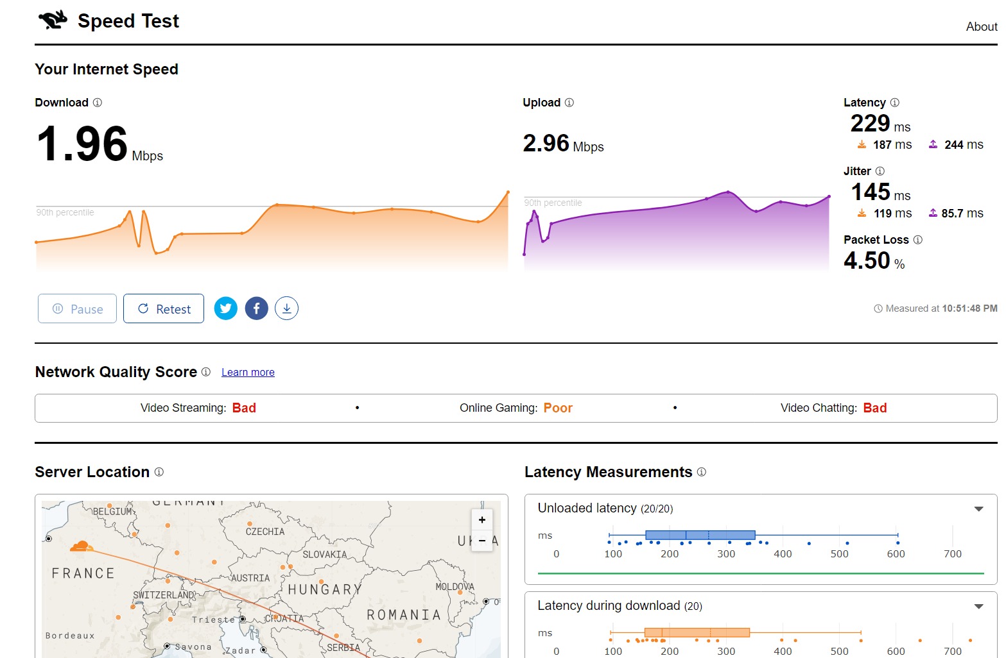Click the Latency info icon

895,103
